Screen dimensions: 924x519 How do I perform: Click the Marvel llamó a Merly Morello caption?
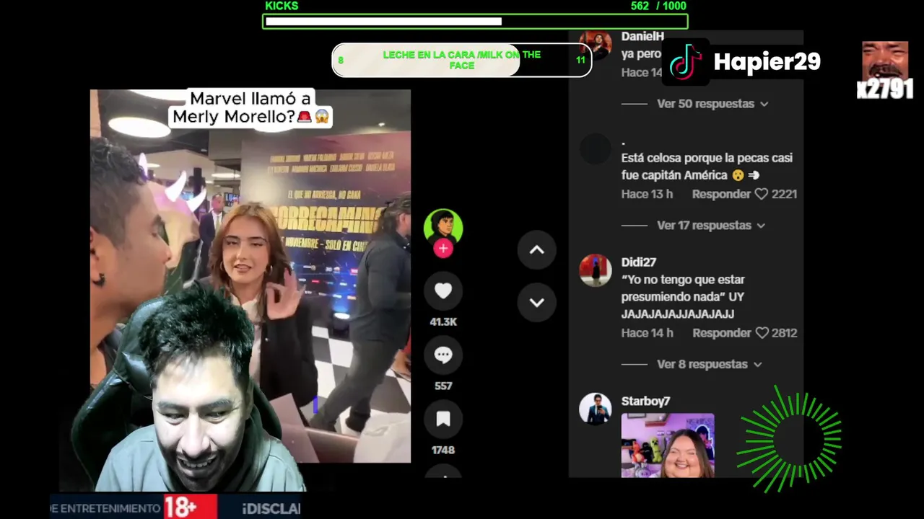pos(250,108)
